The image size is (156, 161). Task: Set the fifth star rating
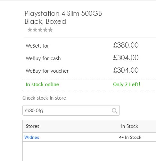click(x=50, y=30)
